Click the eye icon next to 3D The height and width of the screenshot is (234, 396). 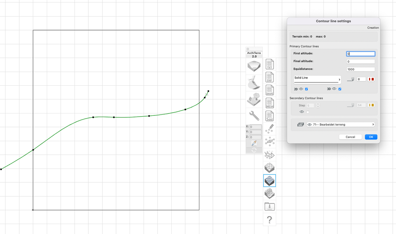pos(334,89)
